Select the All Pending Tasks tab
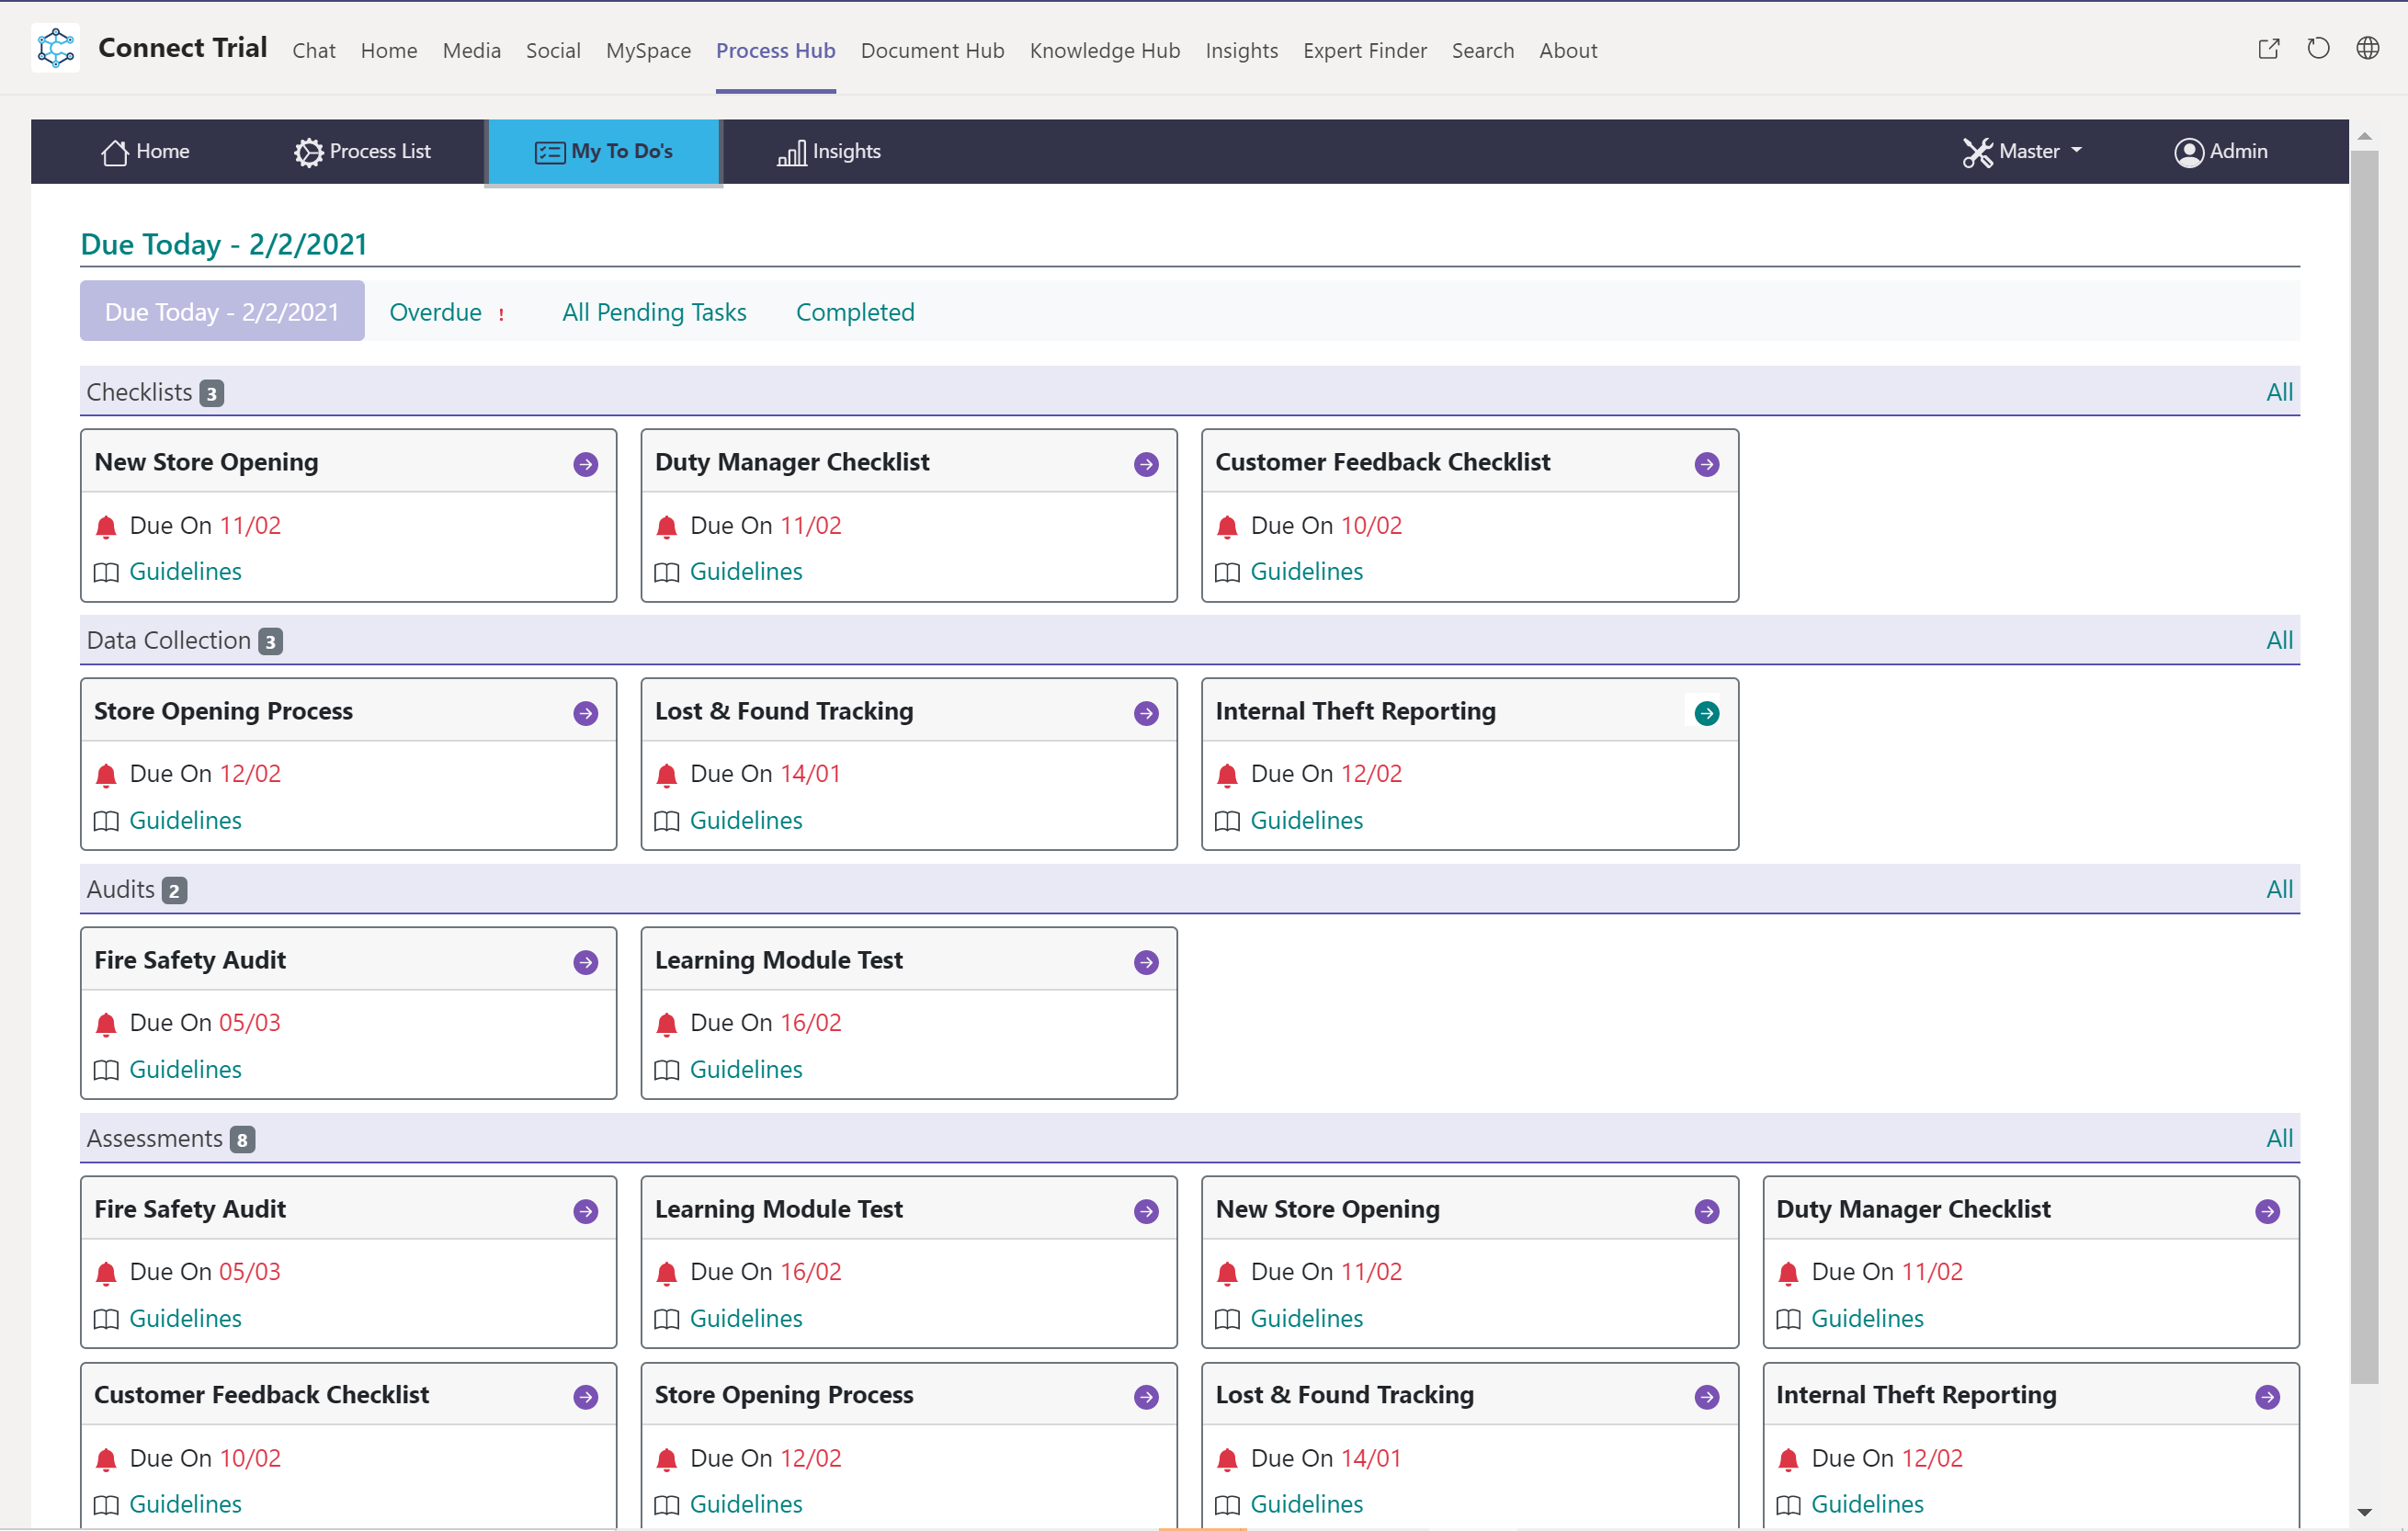The width and height of the screenshot is (2408, 1531). pos(654,312)
